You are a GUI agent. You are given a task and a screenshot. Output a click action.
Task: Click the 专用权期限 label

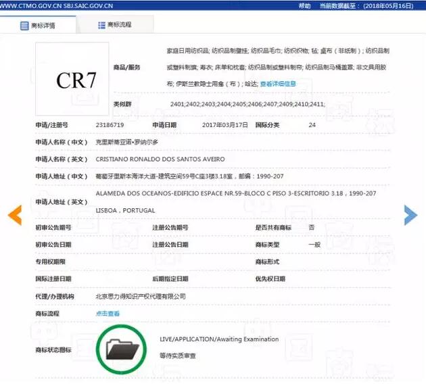pos(50,262)
